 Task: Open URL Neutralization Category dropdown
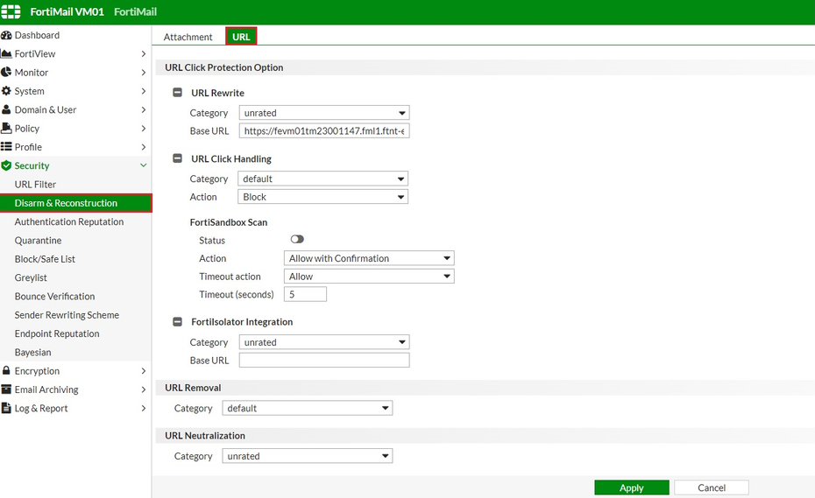tap(308, 456)
